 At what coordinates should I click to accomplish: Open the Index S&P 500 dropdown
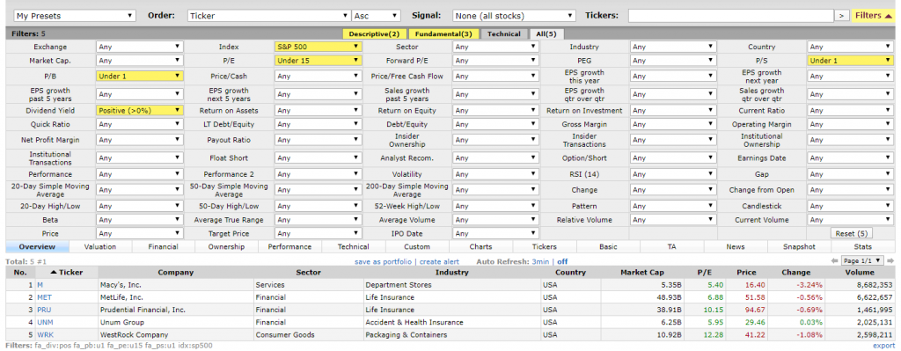319,48
